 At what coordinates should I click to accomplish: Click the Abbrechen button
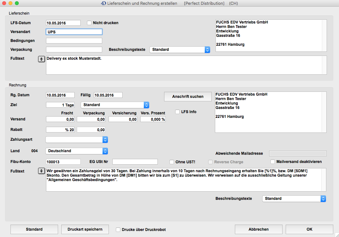click(x=258, y=229)
